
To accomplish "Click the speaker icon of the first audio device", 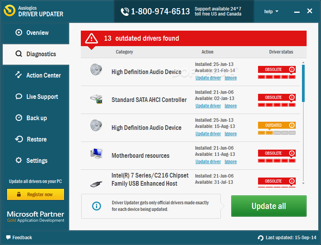I will (96, 70).
